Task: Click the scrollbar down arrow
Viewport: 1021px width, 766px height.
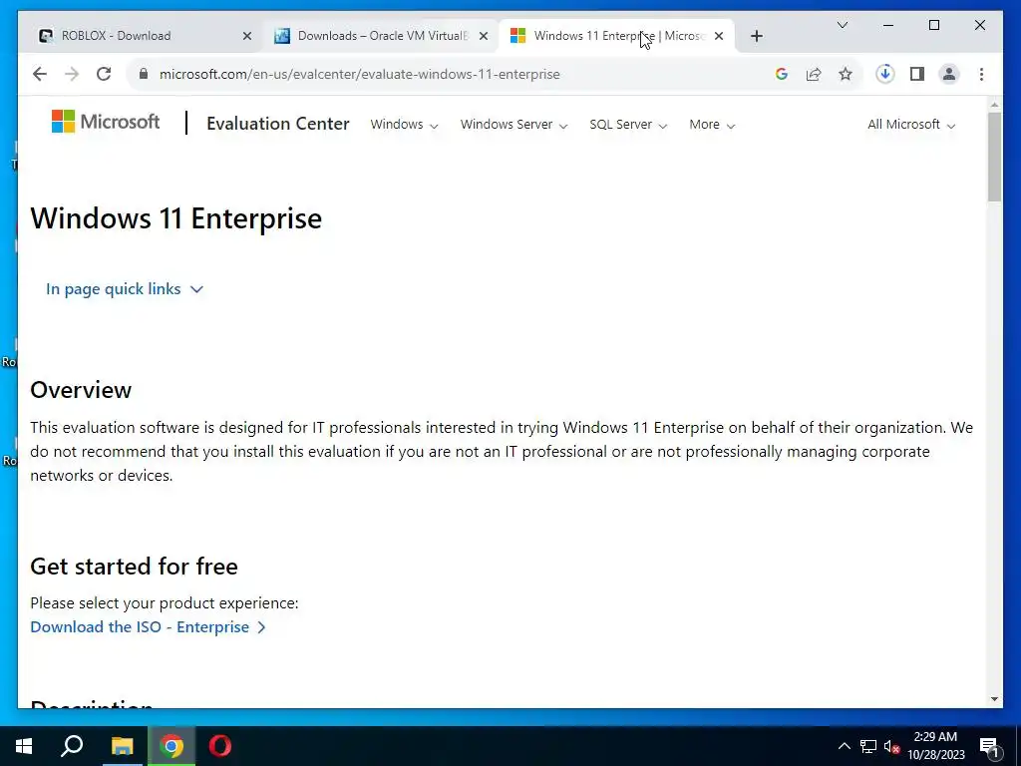Action: click(994, 699)
